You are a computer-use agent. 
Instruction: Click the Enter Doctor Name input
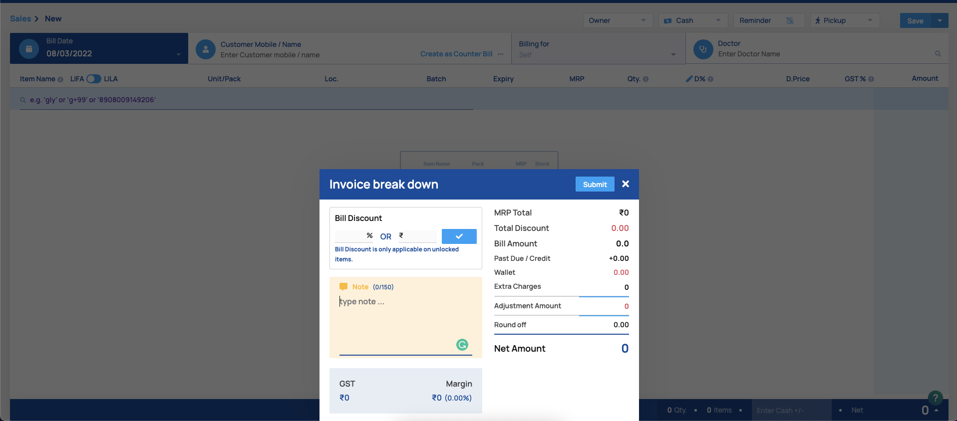(824, 54)
